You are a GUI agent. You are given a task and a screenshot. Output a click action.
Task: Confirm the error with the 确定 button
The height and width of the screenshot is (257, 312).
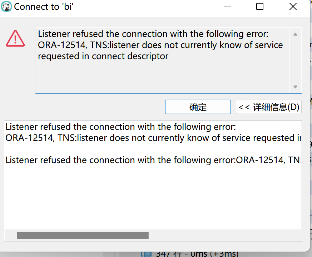(x=198, y=107)
